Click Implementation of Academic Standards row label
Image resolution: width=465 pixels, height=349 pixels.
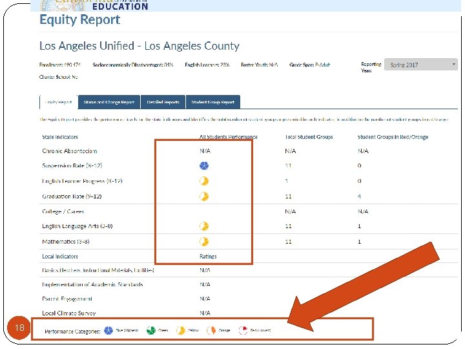[92, 284]
